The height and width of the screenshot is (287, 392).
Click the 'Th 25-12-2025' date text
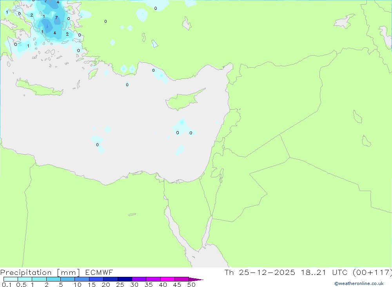(x=260, y=273)
